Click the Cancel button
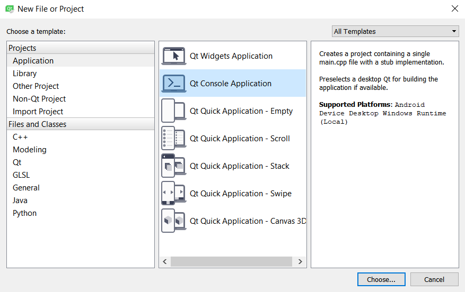 434,279
